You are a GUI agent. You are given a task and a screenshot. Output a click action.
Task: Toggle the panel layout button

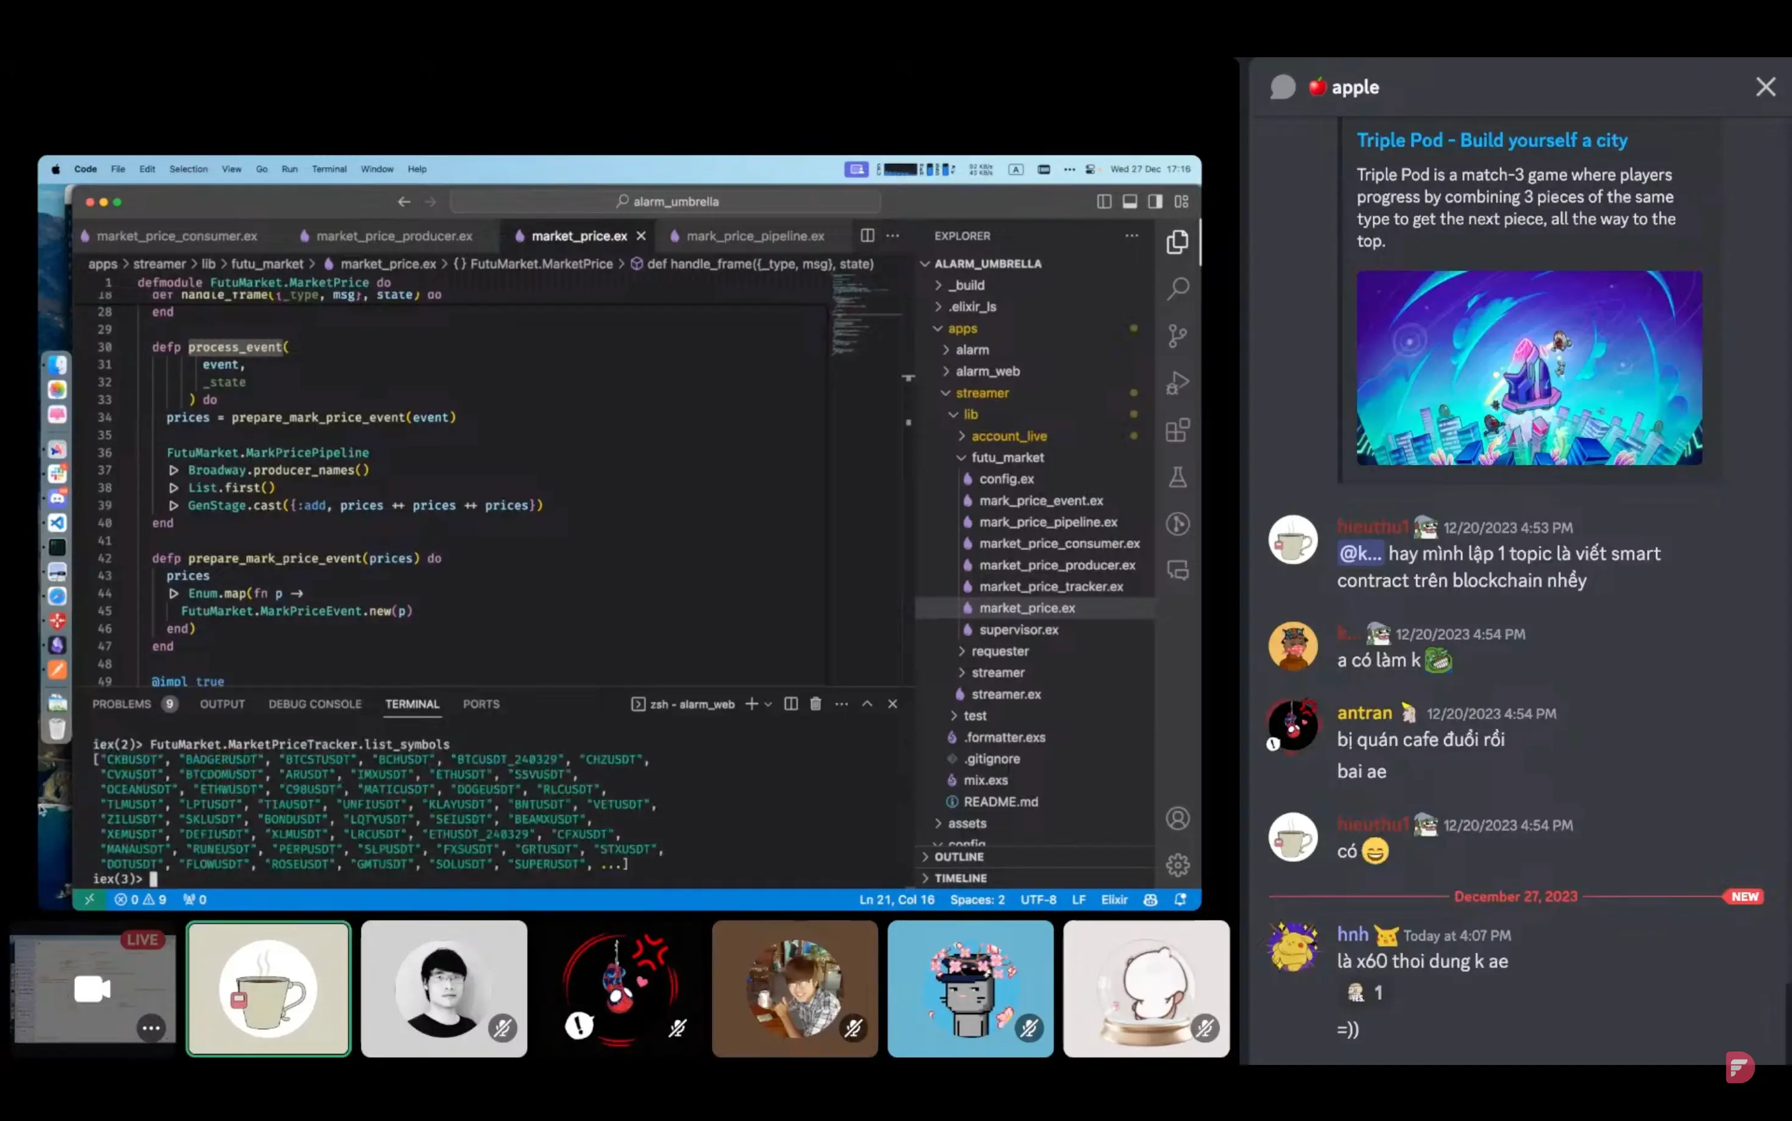[1129, 202]
